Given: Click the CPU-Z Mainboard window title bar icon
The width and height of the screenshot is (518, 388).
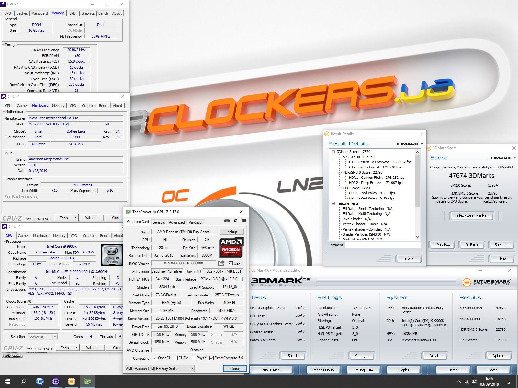Looking at the screenshot, I should point(4,97).
